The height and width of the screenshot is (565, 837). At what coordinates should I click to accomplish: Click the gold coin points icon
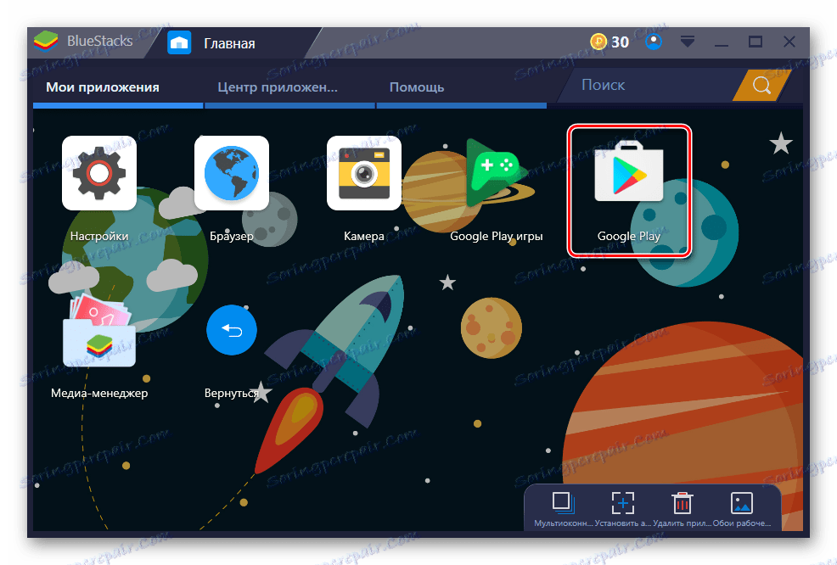[598, 42]
